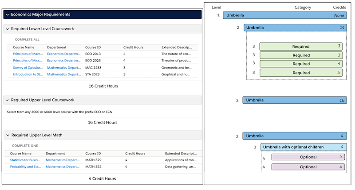
Task: Select level 2 Umbrella bar with 14 credits
Action: (x=295, y=27)
